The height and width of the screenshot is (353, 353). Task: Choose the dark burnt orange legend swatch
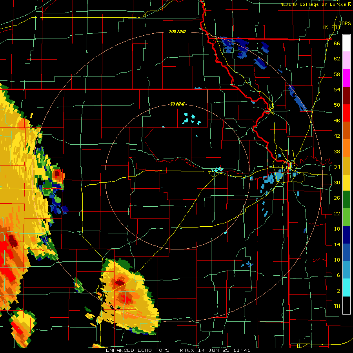(x=346, y=130)
